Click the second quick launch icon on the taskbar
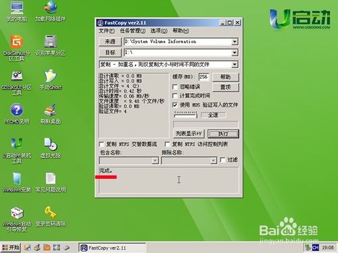The height and width of the screenshot is (253, 338). (37, 248)
